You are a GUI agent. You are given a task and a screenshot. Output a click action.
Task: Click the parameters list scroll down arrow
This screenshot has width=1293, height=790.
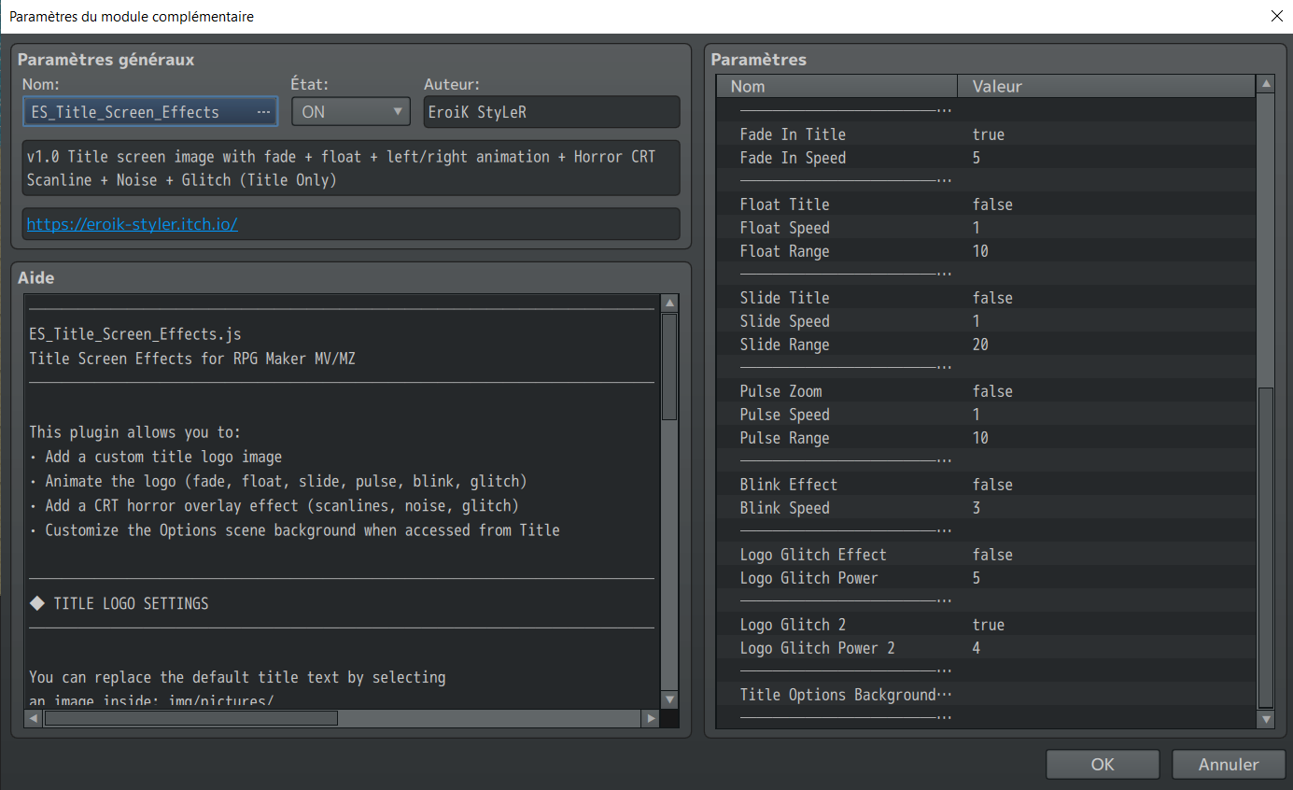1266,719
